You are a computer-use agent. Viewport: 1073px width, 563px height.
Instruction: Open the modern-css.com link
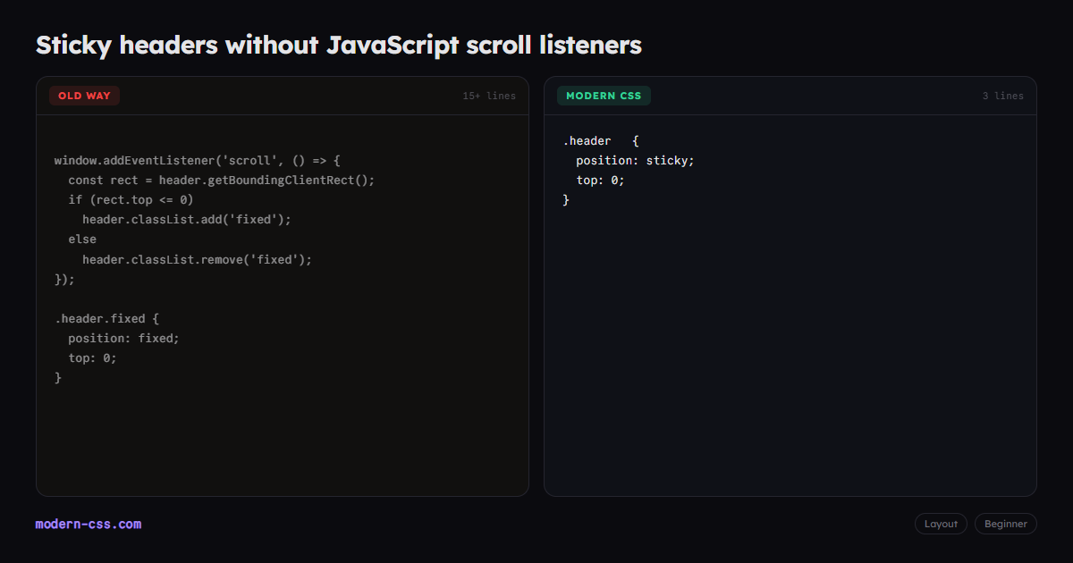click(x=89, y=524)
